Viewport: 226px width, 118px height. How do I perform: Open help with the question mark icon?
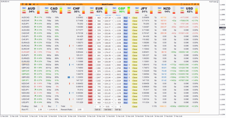coord(192,4)
